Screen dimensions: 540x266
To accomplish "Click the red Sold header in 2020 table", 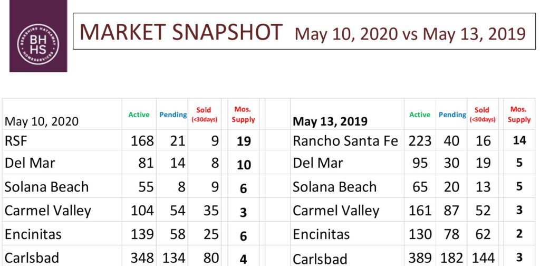I will click(x=204, y=115).
